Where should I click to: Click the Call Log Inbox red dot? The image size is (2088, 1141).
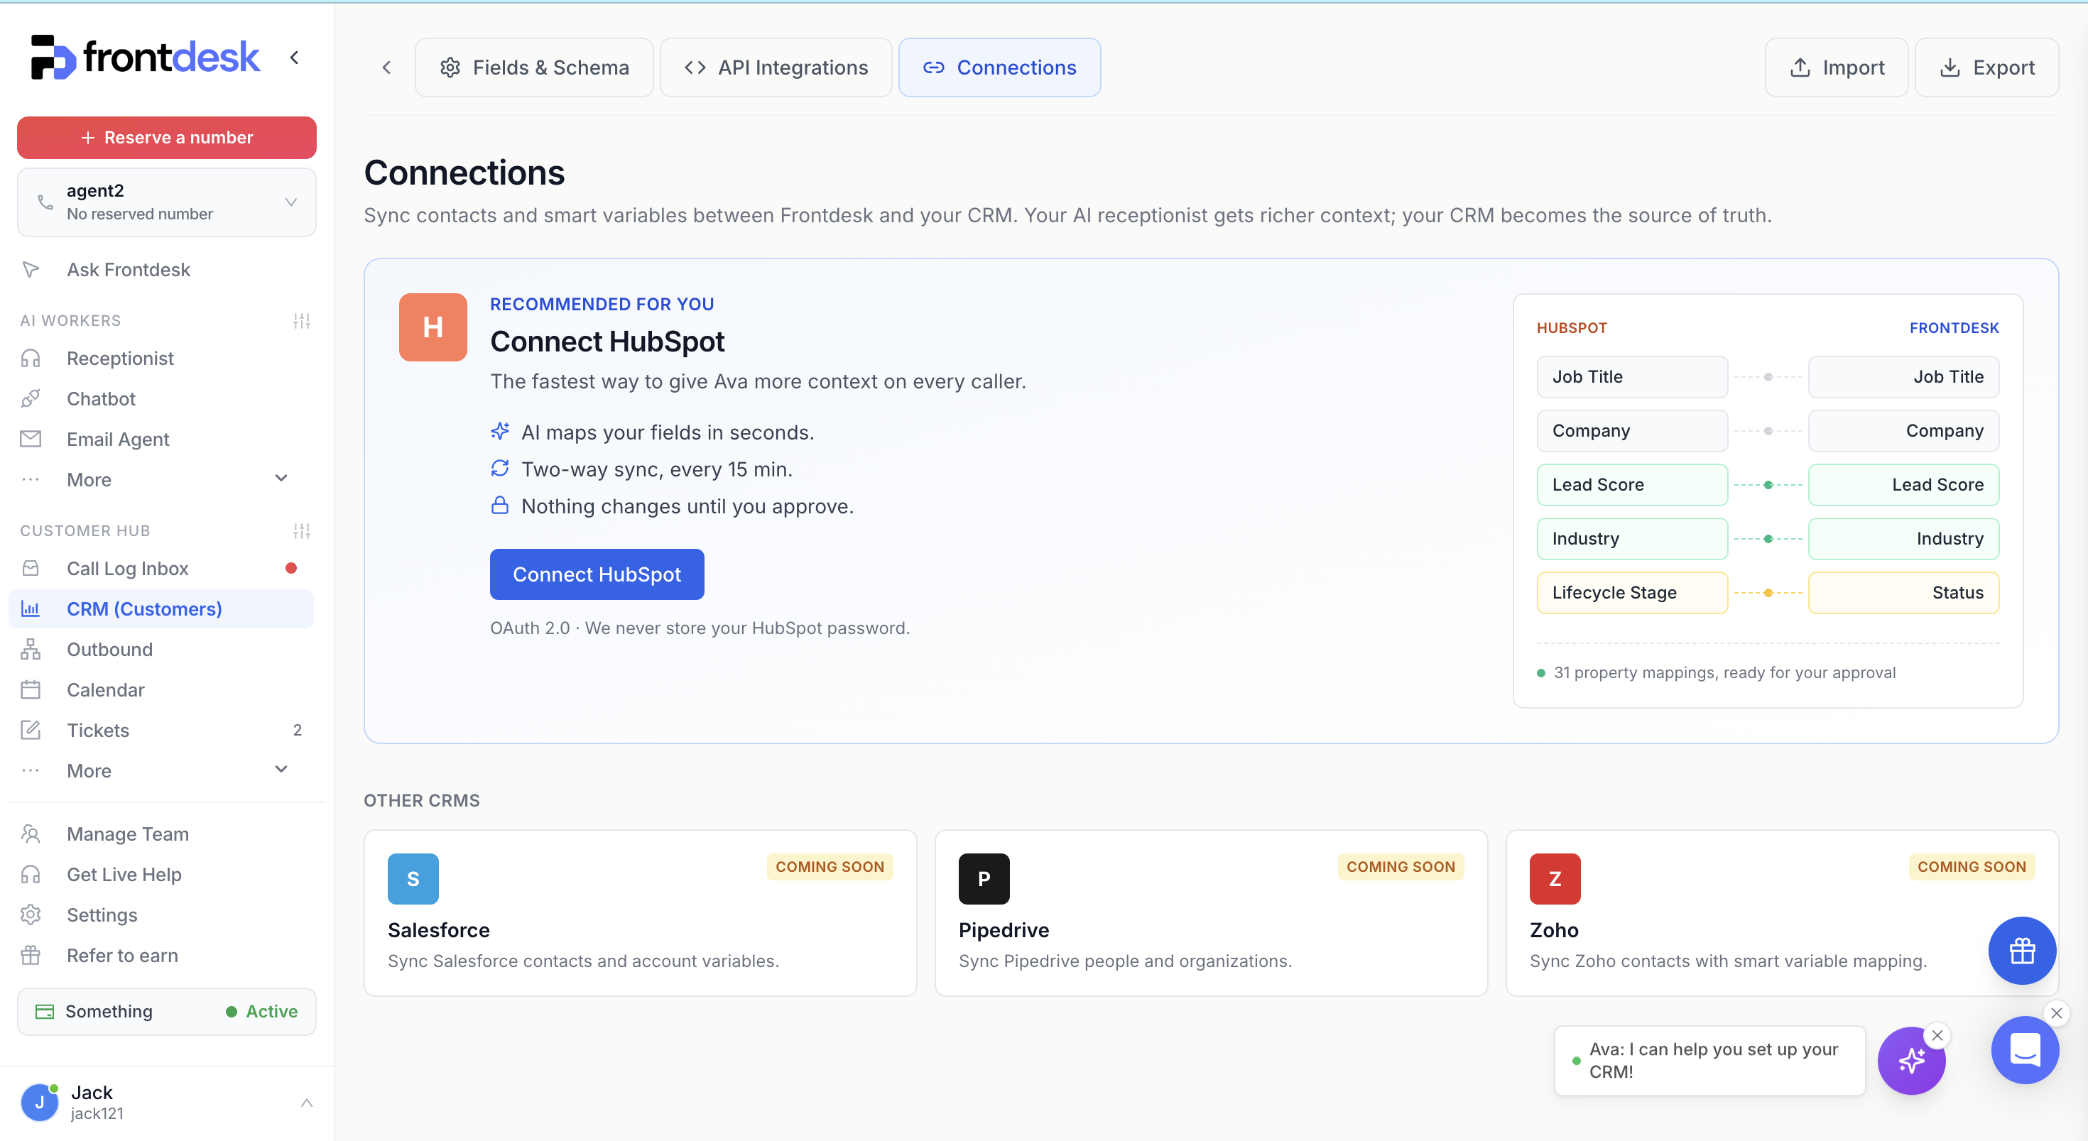coord(291,568)
